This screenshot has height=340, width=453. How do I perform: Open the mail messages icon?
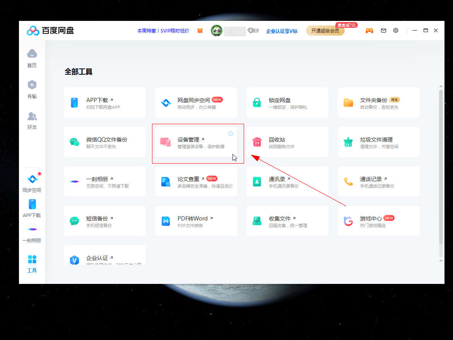point(383,30)
